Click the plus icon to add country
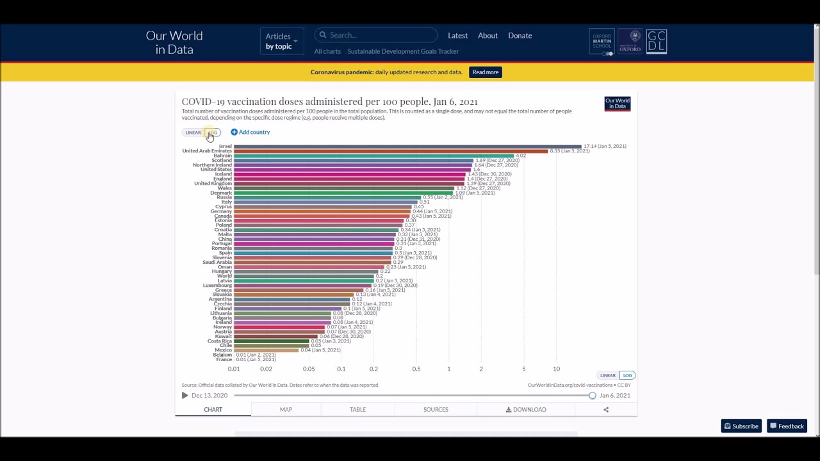This screenshot has height=461, width=820. [x=234, y=132]
